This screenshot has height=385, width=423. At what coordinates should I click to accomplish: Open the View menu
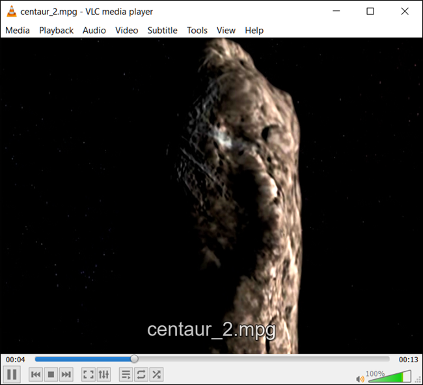pyautogui.click(x=226, y=30)
